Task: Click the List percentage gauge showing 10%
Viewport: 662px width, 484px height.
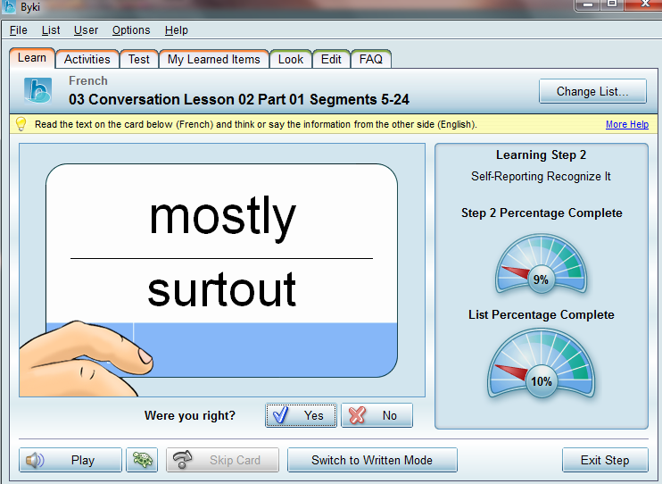Action: click(541, 364)
